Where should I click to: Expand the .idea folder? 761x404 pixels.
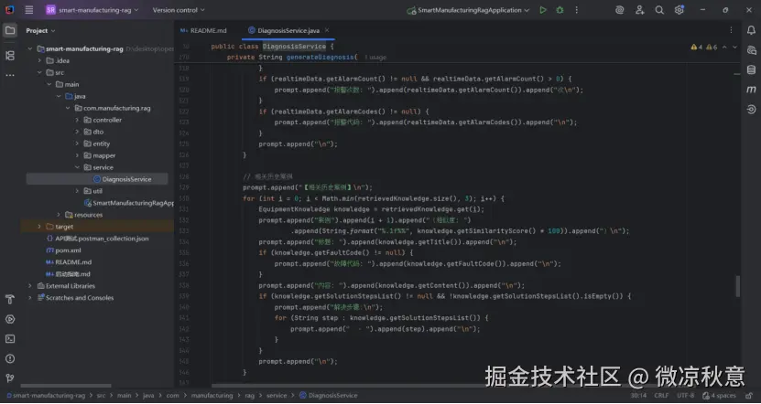coord(39,60)
